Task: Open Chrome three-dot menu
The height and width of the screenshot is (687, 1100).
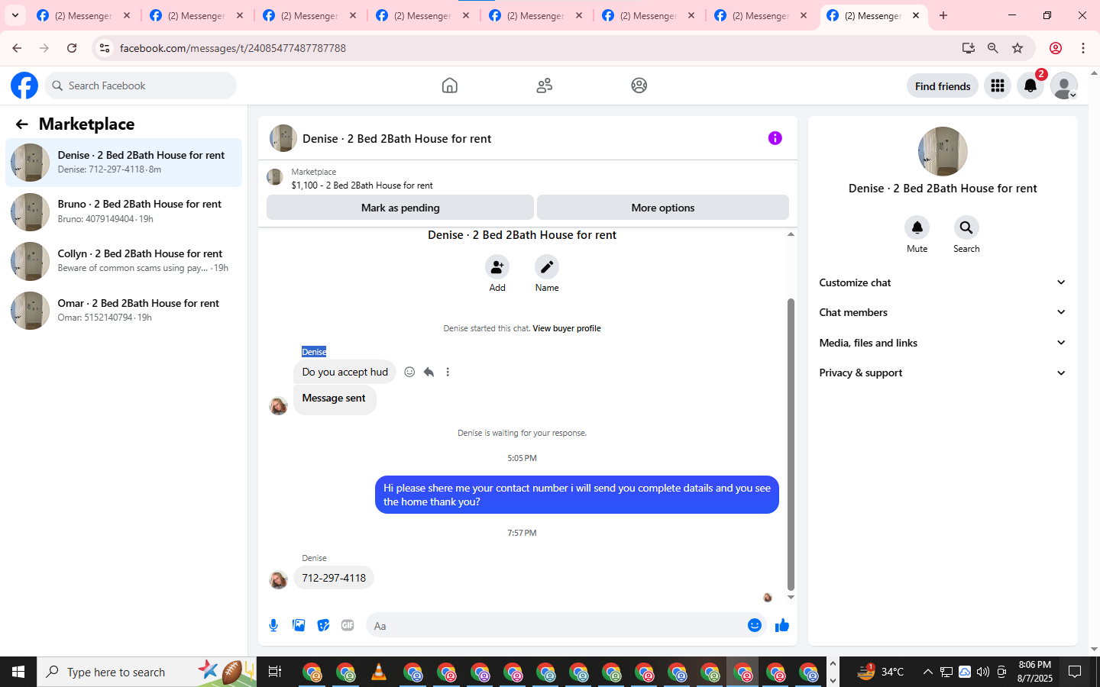Action: (x=1082, y=48)
